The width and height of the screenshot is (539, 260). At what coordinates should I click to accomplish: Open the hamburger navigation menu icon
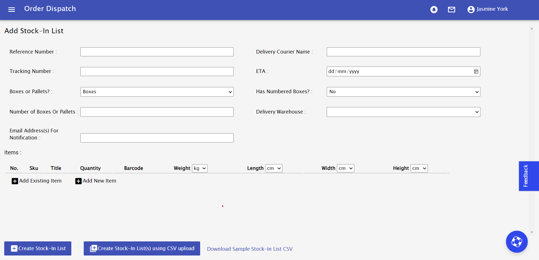(12, 9)
